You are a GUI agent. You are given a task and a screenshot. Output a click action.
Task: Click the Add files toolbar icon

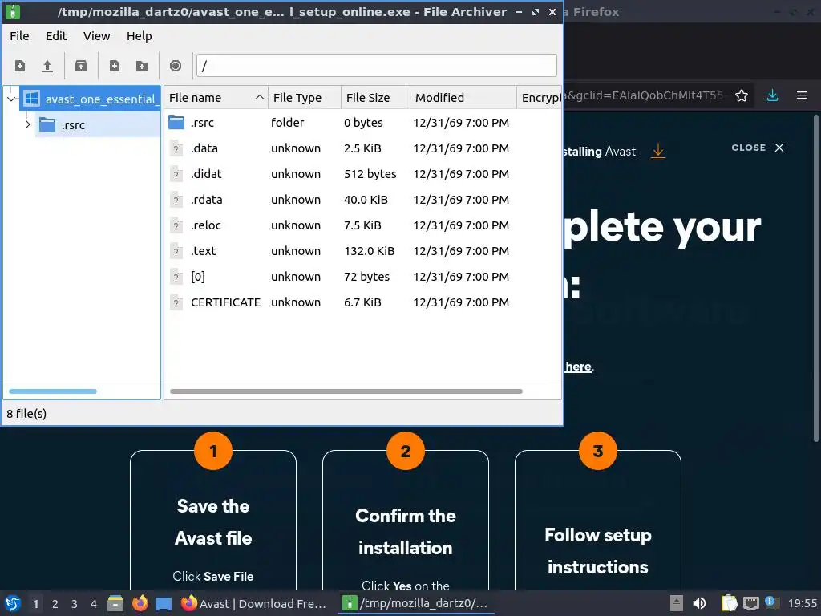pyautogui.click(x=114, y=66)
